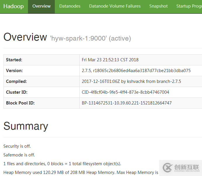Select the cluster ID CID-4f8cf04b-9fe5-4ff4-873e-8cbb47467004
Viewport: 202px width, 176px height.
125,92
